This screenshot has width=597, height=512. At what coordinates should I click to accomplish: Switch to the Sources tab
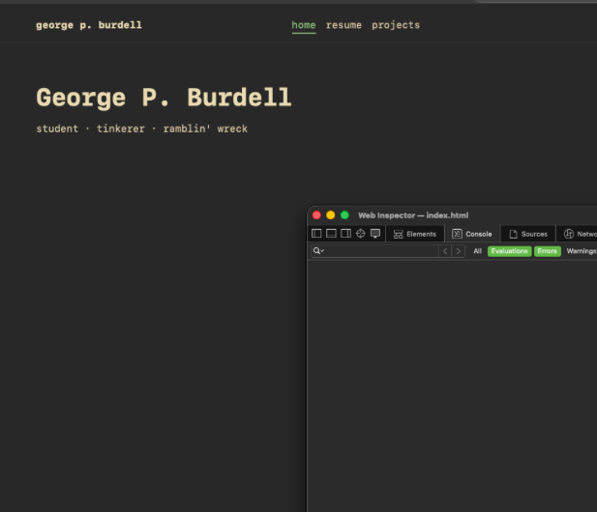pyautogui.click(x=528, y=234)
